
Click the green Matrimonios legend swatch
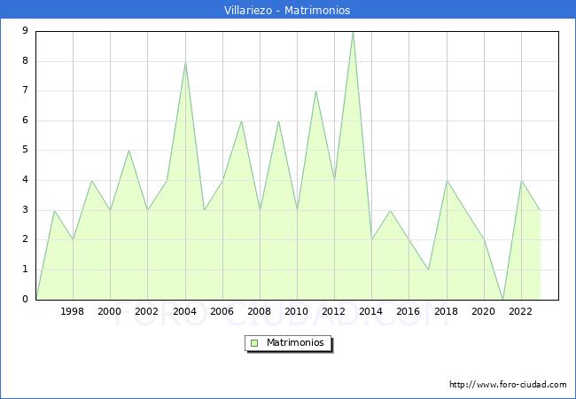254,343
